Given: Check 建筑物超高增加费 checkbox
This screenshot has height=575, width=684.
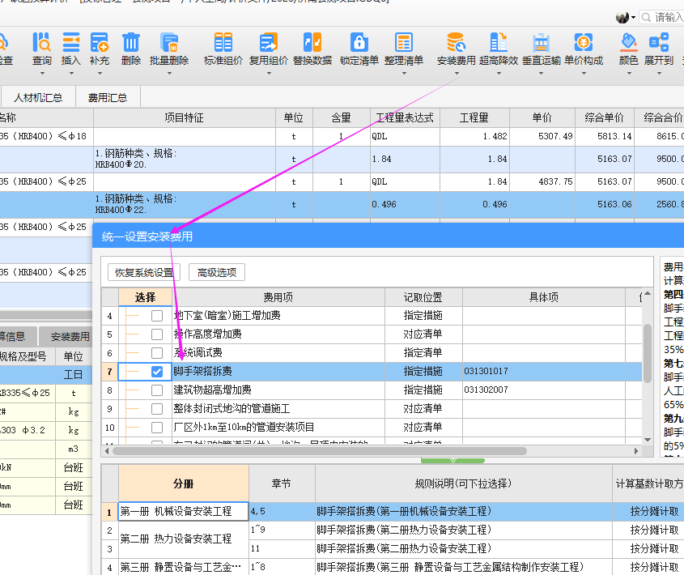Looking at the screenshot, I should (x=157, y=390).
